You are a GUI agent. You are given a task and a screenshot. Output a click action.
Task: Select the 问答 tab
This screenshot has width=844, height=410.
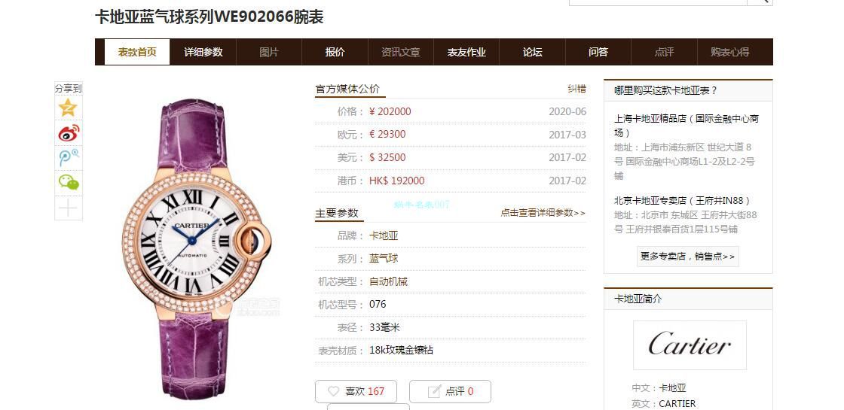pos(598,52)
